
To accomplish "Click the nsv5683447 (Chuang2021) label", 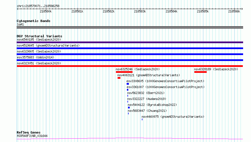I will click(x=147, y=111).
